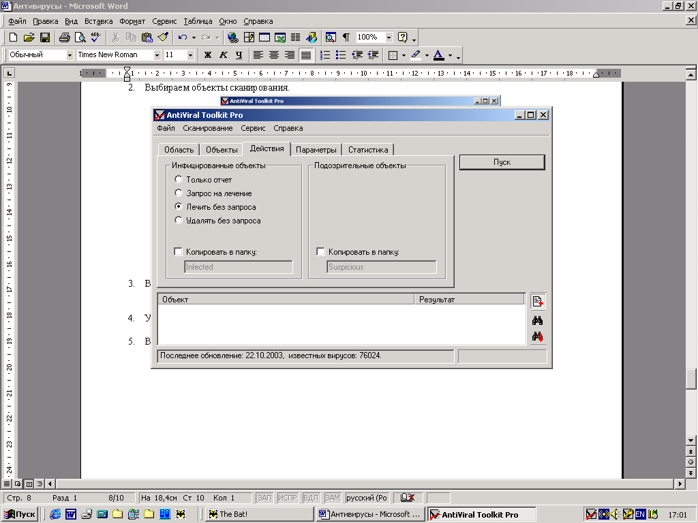Align text to the left

pos(258,54)
